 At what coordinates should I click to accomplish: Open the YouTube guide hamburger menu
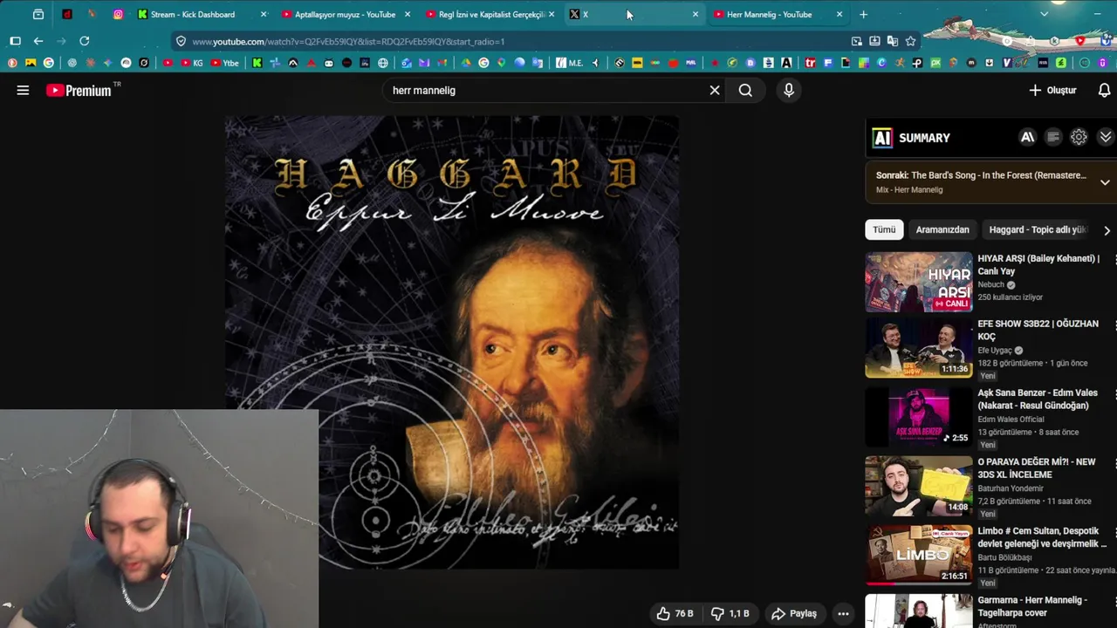(x=23, y=90)
